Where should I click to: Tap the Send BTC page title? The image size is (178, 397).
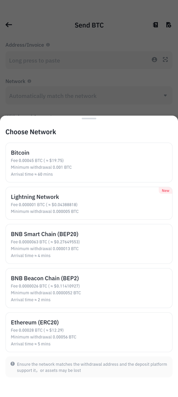click(89, 25)
